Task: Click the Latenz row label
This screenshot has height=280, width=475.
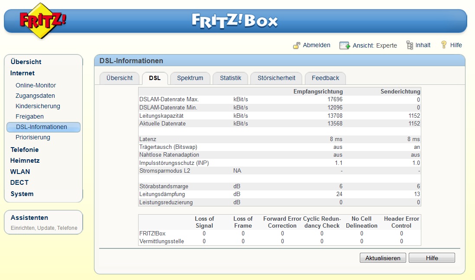Action: [148, 139]
